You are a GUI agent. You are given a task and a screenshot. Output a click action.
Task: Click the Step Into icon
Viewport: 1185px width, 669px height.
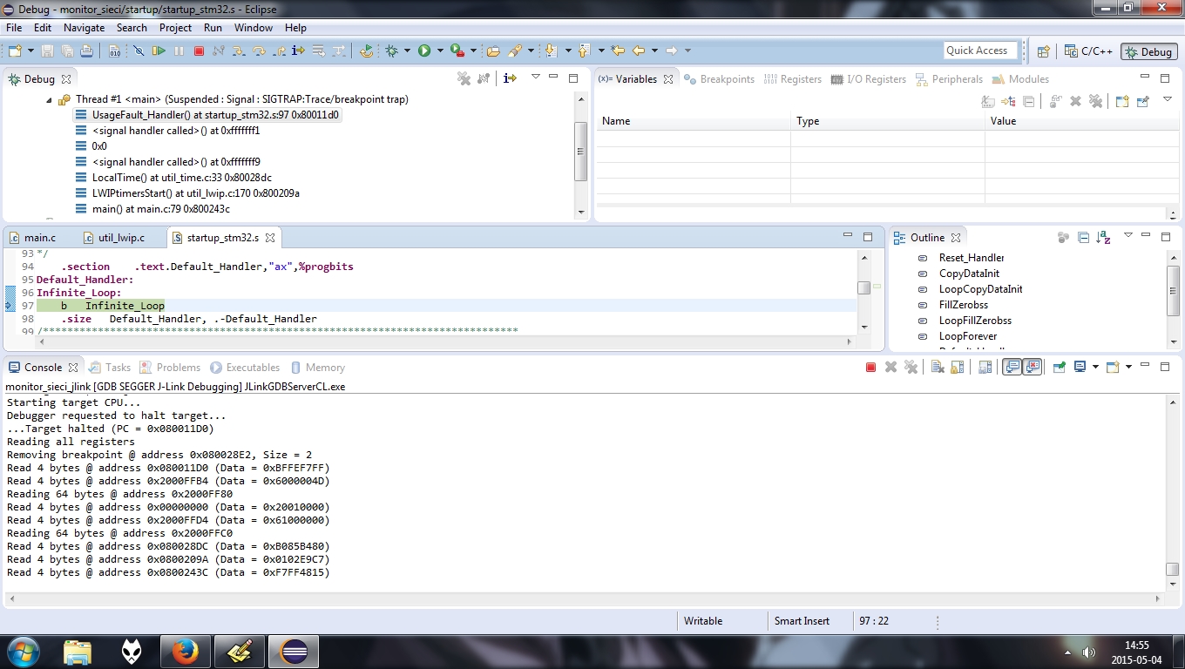[238, 51]
